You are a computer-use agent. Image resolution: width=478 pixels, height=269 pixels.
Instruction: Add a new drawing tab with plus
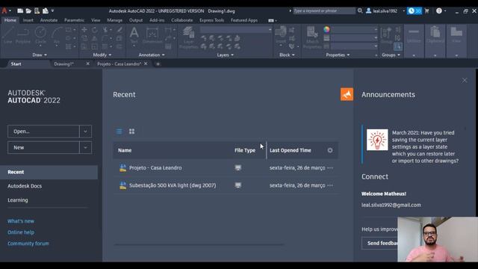(158, 64)
